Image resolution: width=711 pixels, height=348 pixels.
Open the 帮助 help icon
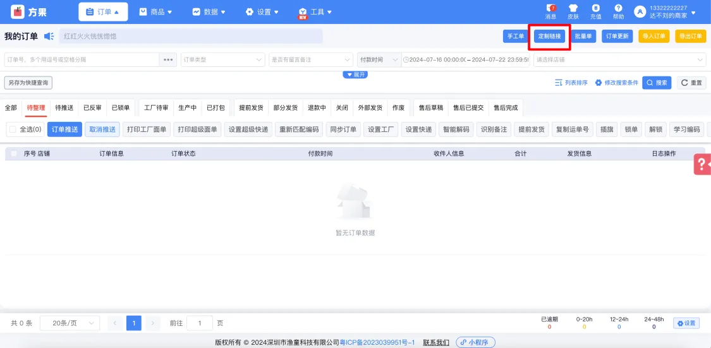tap(618, 9)
